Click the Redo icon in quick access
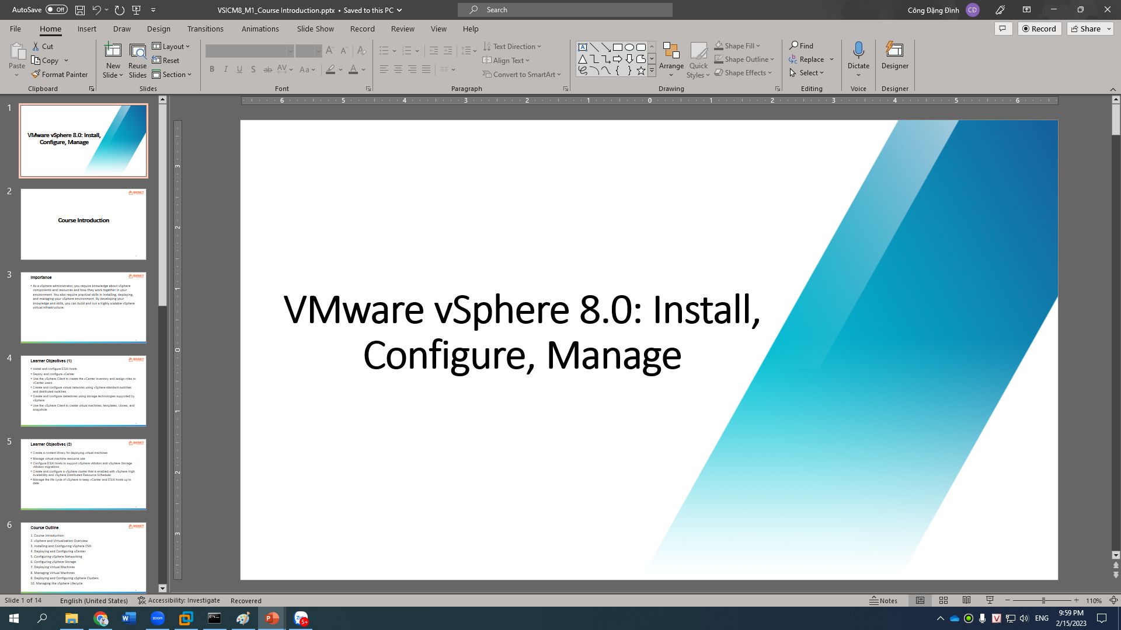This screenshot has width=1121, height=630. (x=119, y=10)
